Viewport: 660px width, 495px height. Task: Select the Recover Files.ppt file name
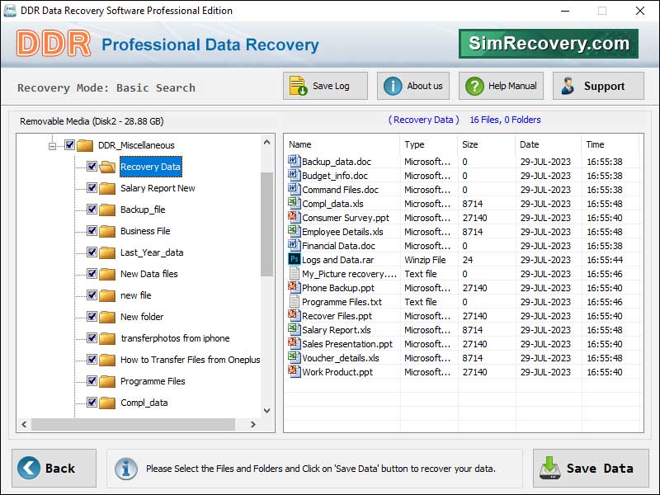coord(337,316)
